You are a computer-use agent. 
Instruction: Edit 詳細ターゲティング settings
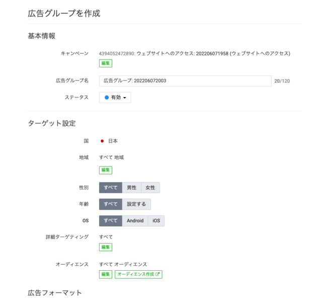pos(106,247)
